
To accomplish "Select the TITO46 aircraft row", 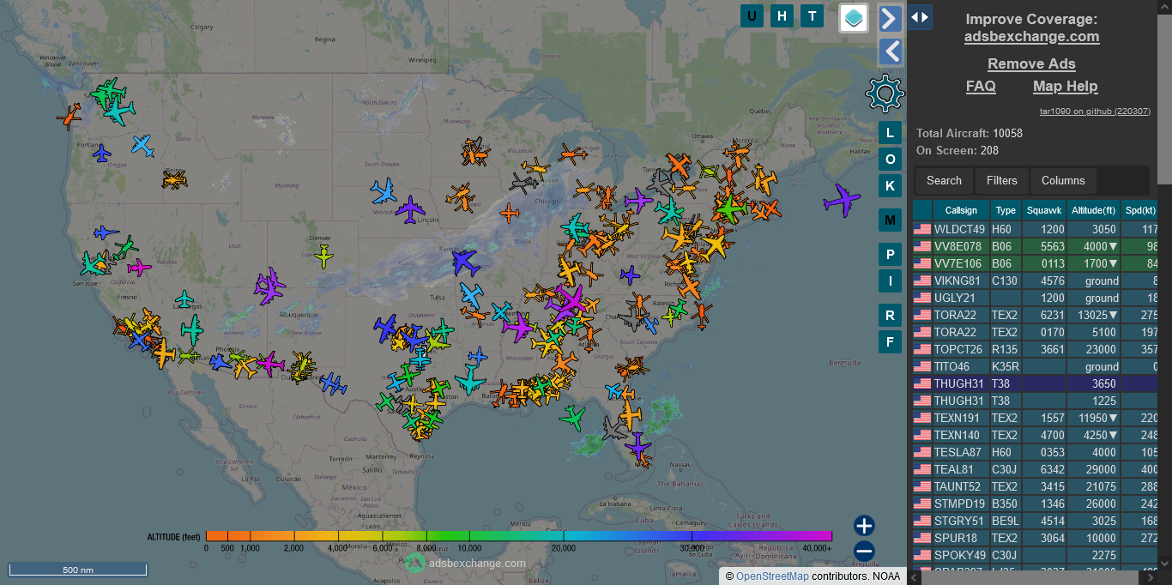I will [1036, 366].
